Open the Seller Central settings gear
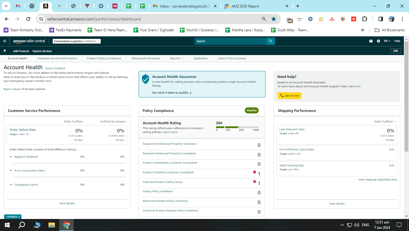 point(378,41)
